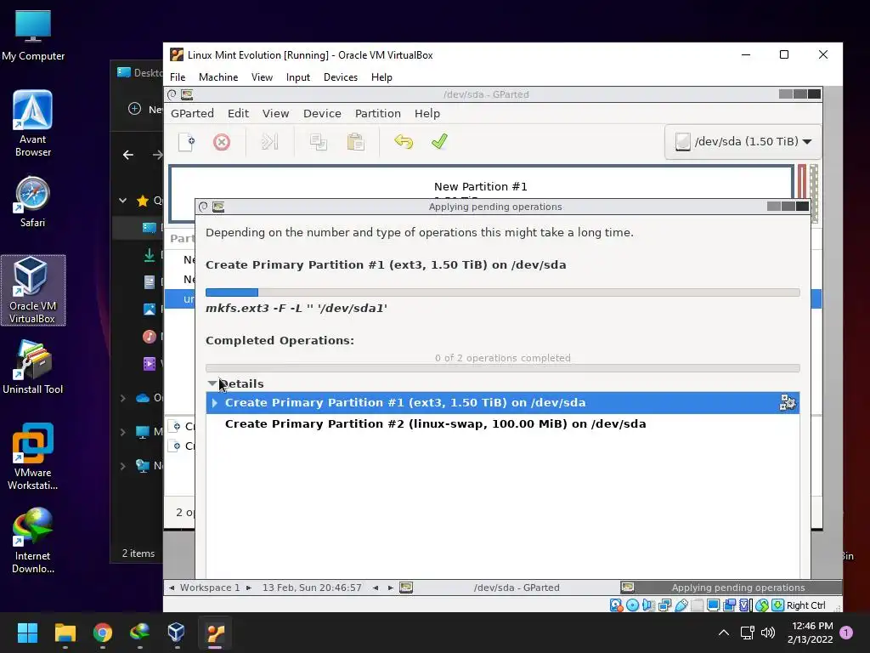Viewport: 870px width, 653px height.
Task: Open GParted Edit menu
Action: tap(238, 113)
